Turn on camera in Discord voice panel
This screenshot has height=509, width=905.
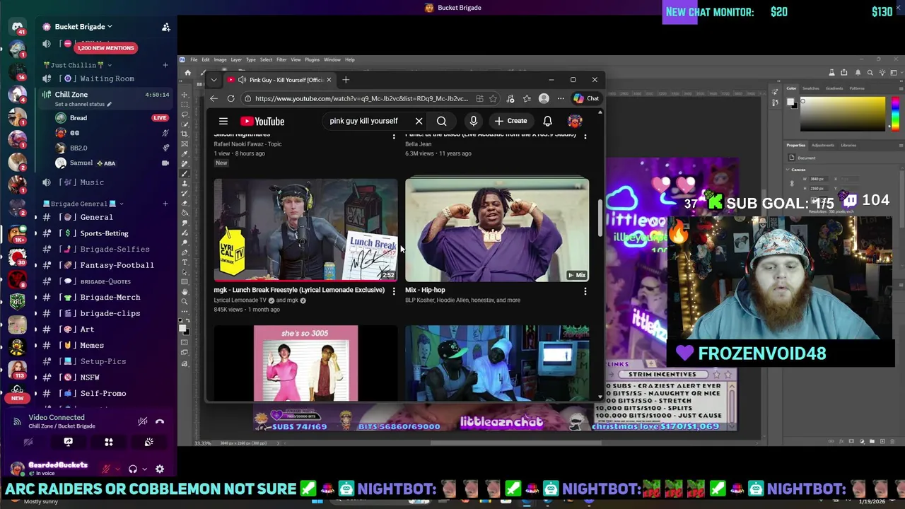point(28,442)
